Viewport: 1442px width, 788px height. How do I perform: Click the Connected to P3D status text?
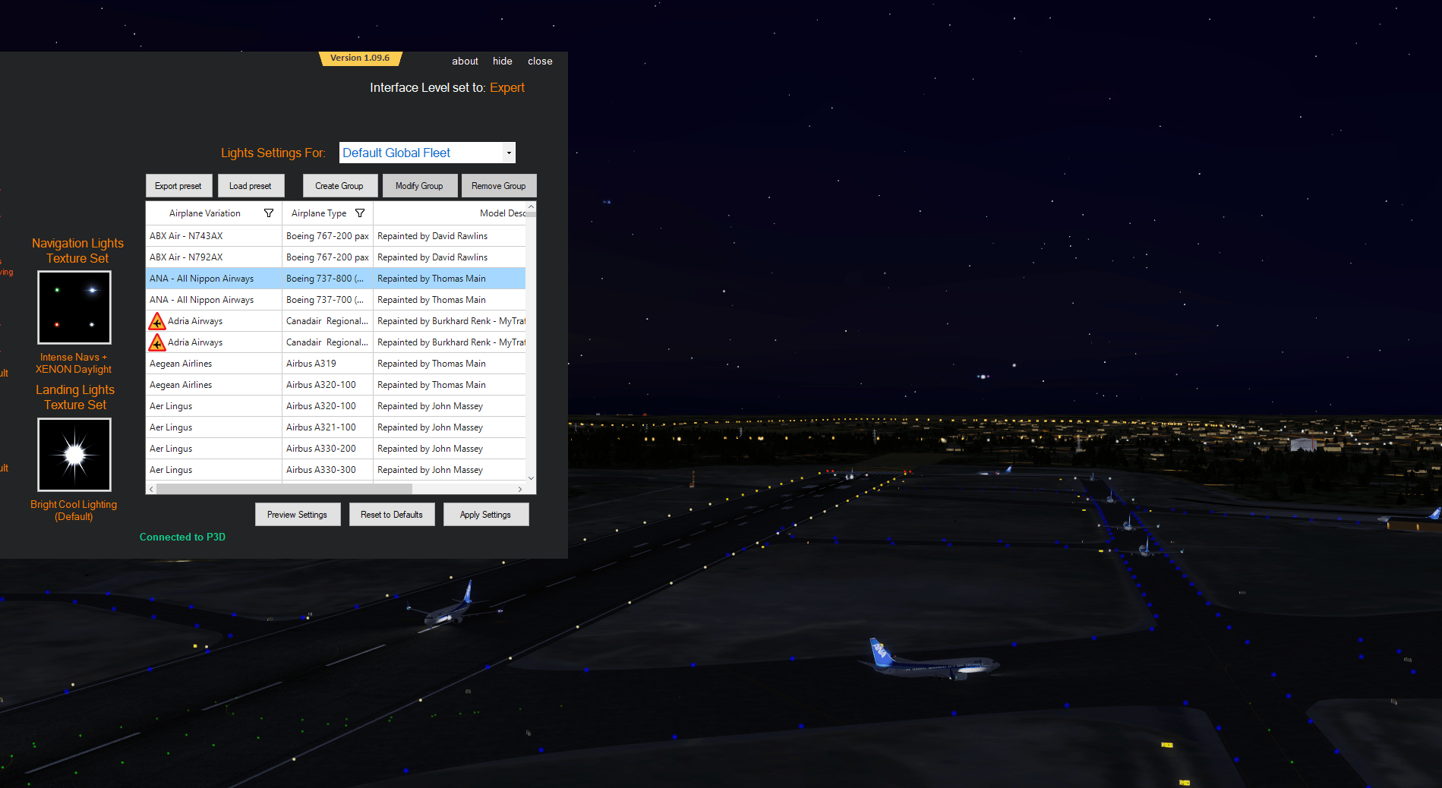[x=182, y=537]
